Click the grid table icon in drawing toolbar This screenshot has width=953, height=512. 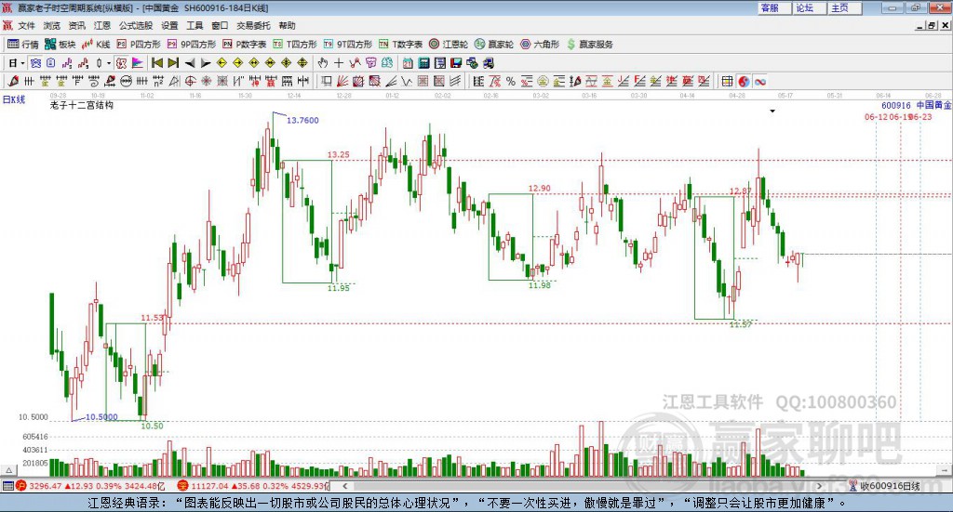tap(727, 81)
